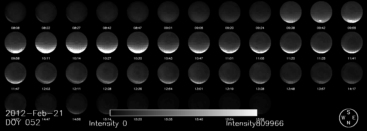Click the grayscale intensity gradient bar
The height and width of the screenshot is (131, 367).
pyautogui.click(x=183, y=113)
